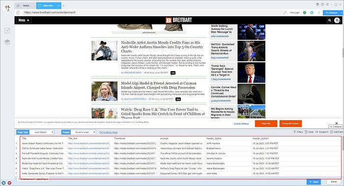Click the blue Start button
The image size is (344, 186).
[314, 182]
